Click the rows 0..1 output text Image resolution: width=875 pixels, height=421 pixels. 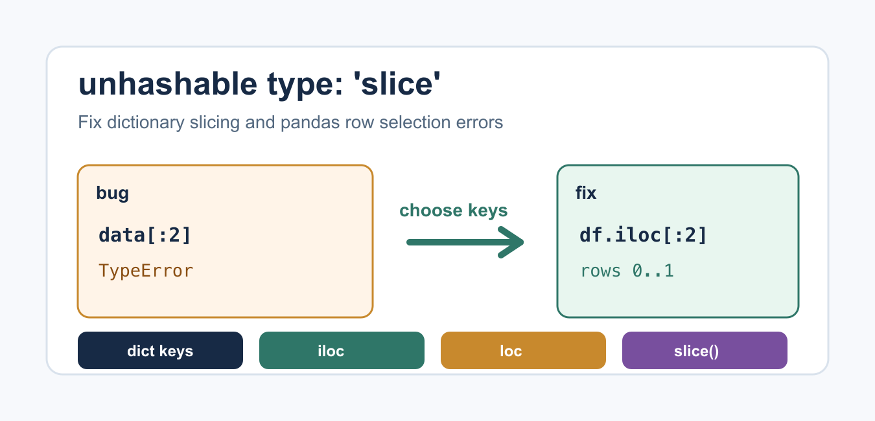click(x=627, y=270)
